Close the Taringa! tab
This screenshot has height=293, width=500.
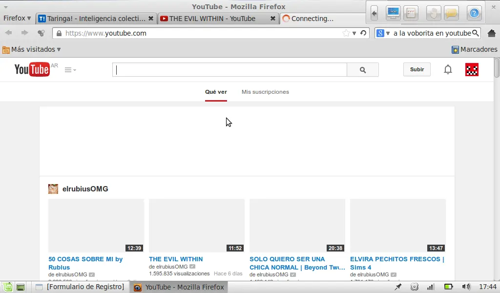coord(151,19)
